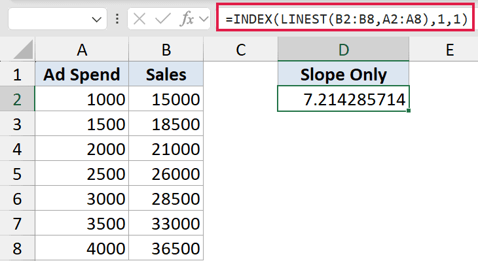Viewport: 478px width, 261px height.
Task: Click the 'Ad Spend' header cell
Action: click(82, 74)
